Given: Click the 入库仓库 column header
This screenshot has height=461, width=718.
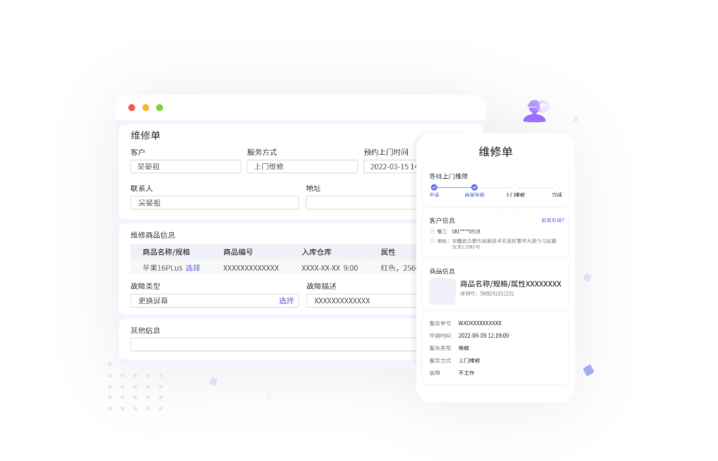Looking at the screenshot, I should (316, 252).
